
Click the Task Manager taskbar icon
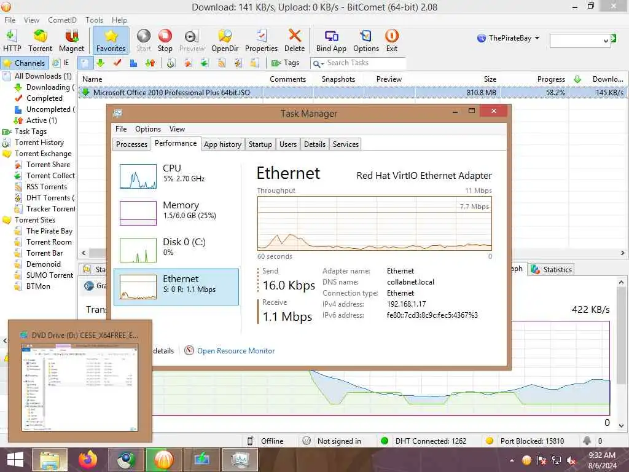point(240,460)
